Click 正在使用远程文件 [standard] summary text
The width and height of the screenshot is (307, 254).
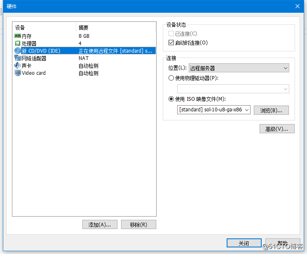click(x=115, y=51)
